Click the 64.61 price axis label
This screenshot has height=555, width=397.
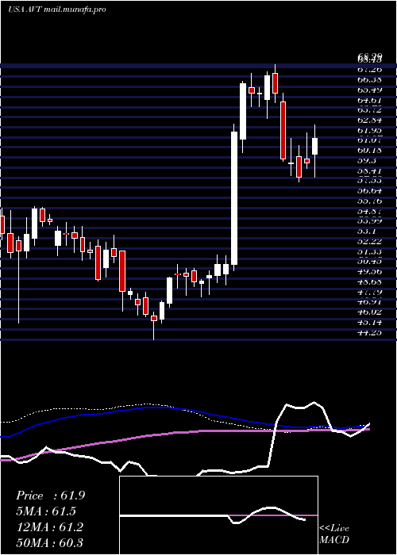pyautogui.click(x=370, y=101)
